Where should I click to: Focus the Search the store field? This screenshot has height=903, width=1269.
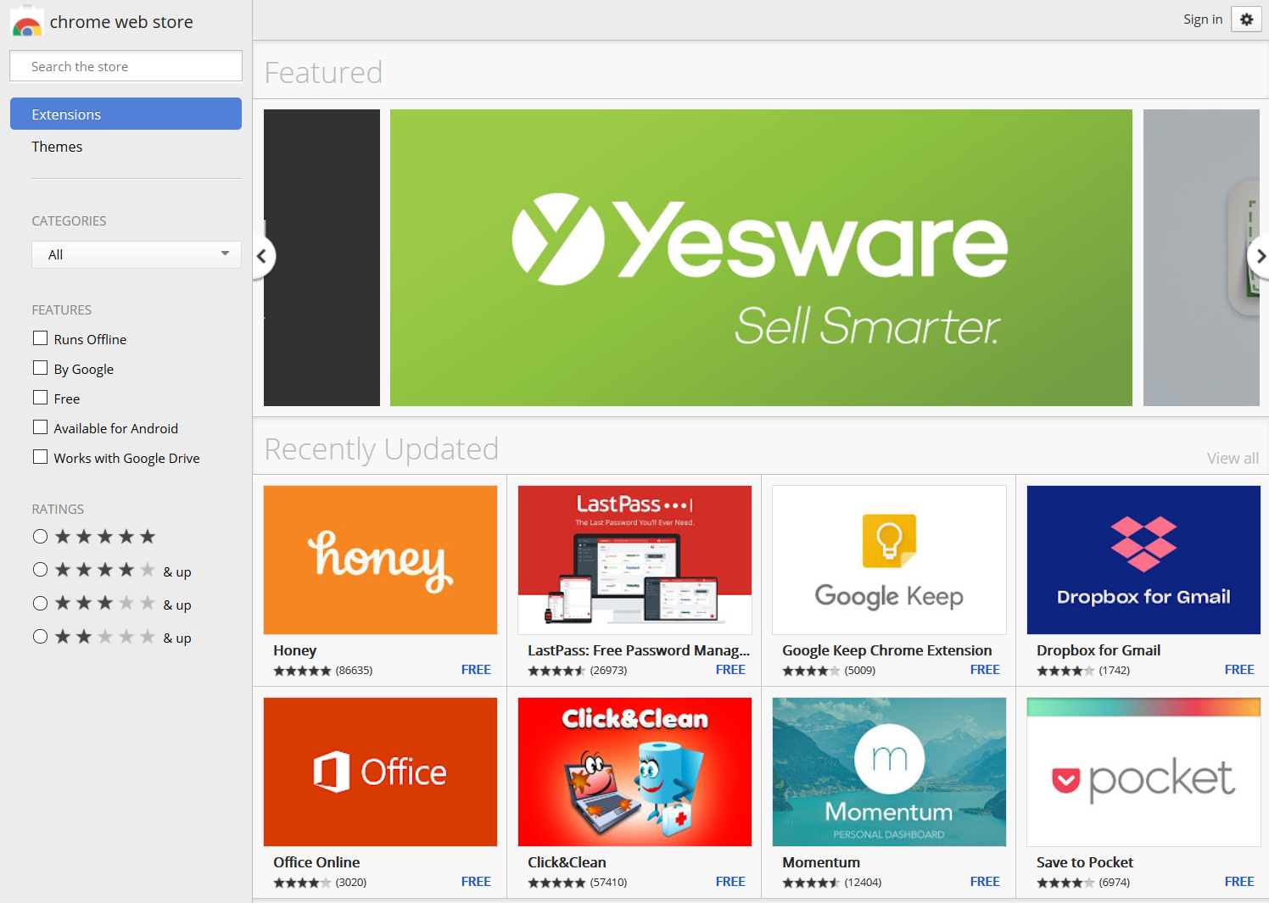pos(126,66)
